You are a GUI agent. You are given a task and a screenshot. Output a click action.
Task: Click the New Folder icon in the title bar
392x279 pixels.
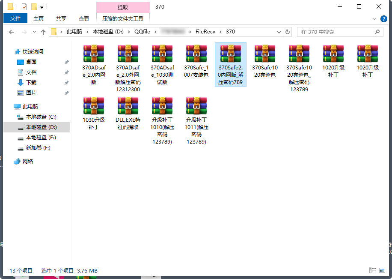34,7
